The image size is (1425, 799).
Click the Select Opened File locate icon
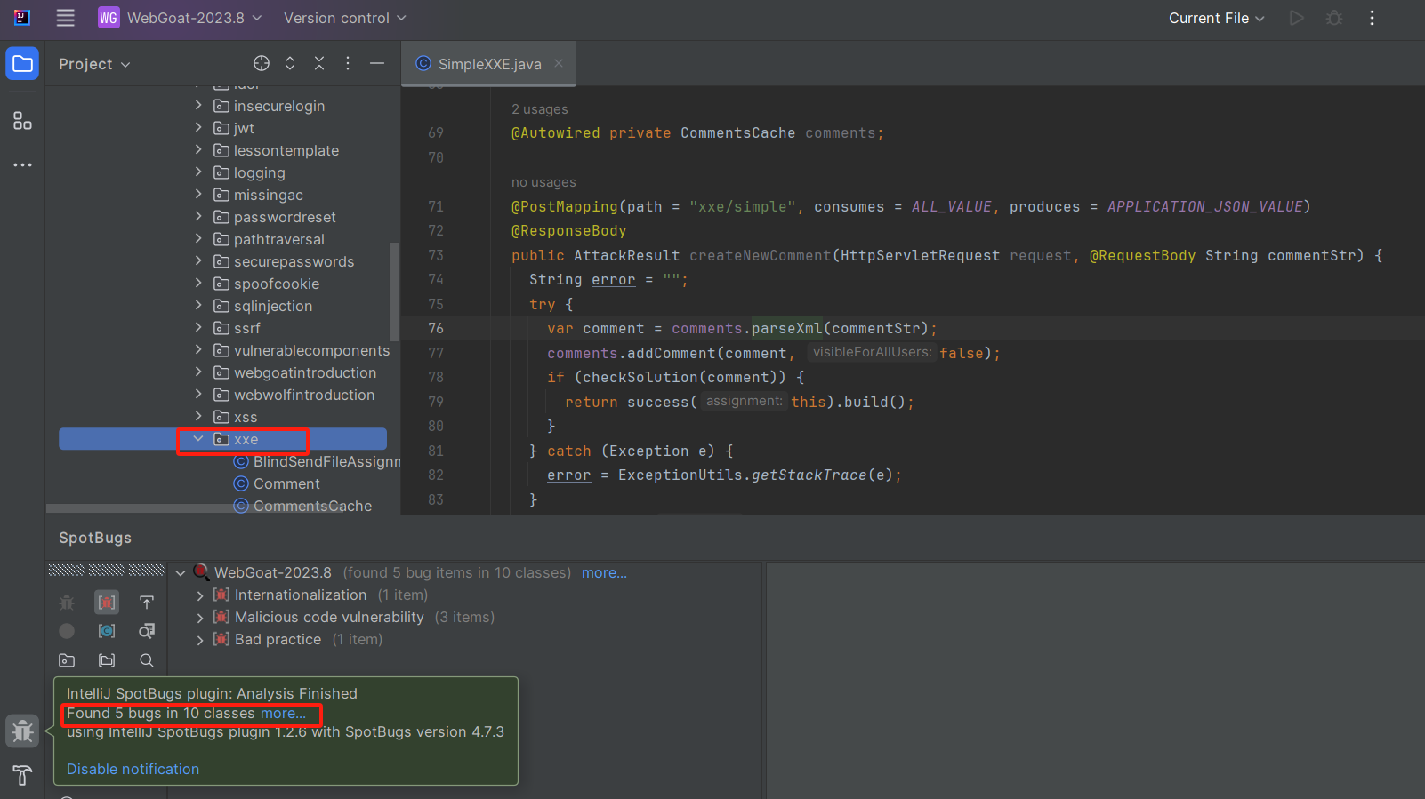coord(262,63)
